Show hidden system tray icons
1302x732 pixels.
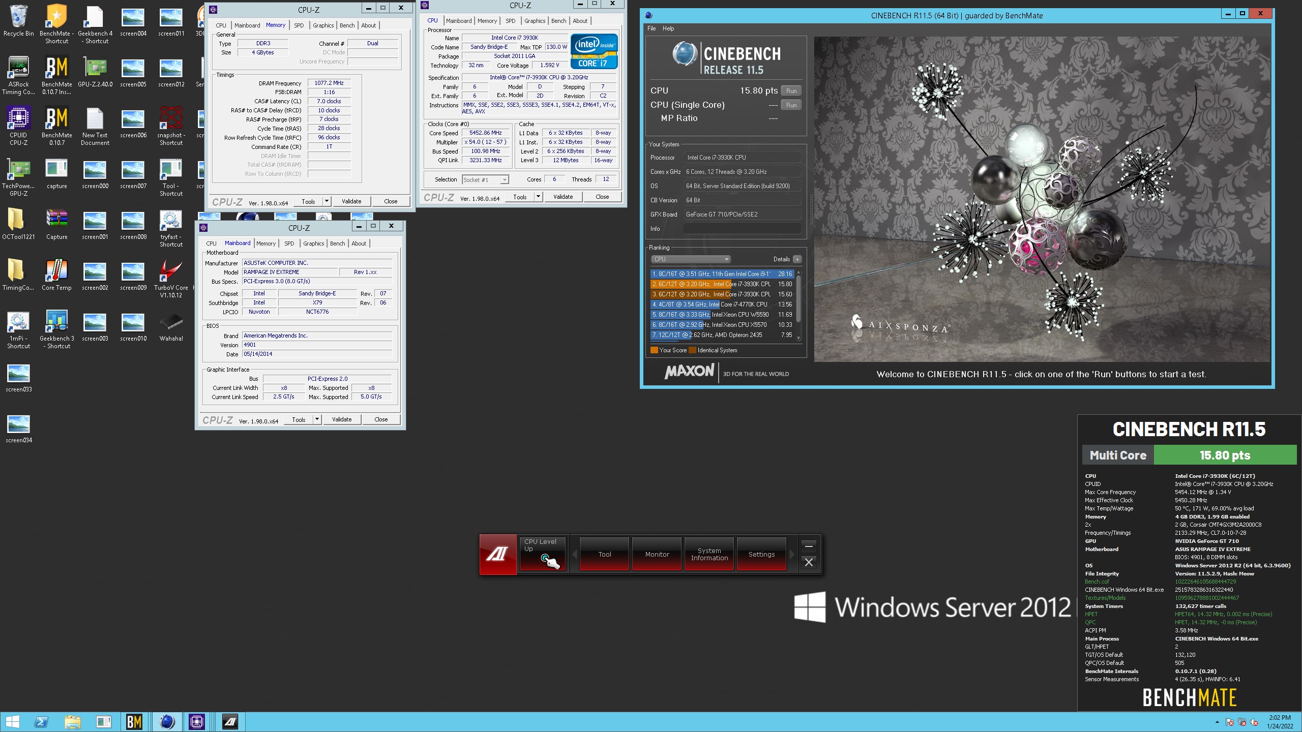1217,722
